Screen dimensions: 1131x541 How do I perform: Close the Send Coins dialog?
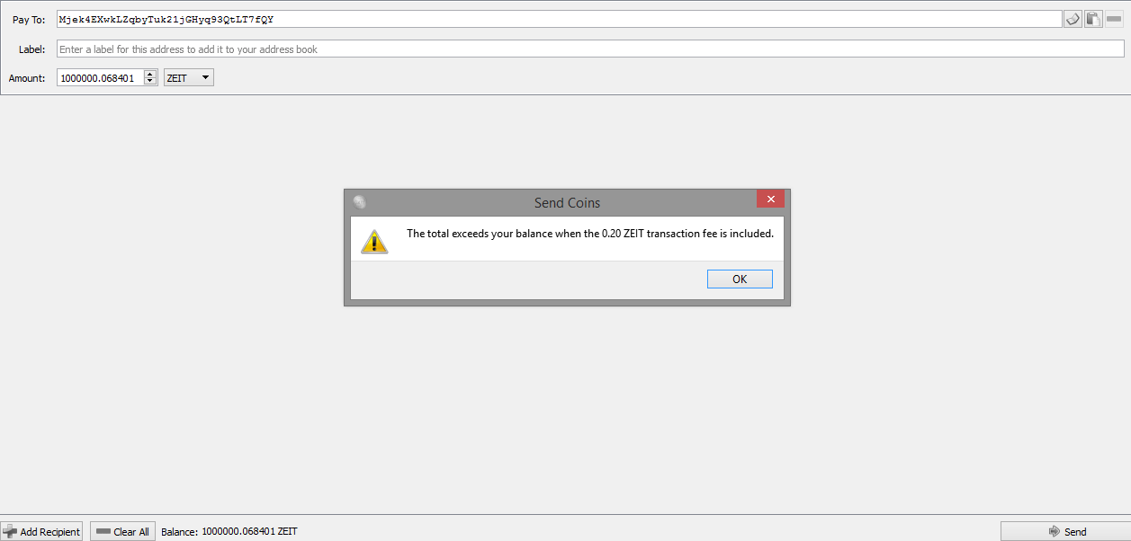pos(770,199)
